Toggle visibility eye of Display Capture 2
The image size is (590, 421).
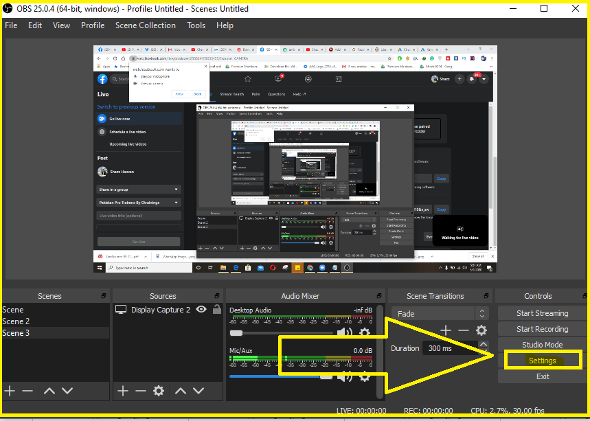201,309
